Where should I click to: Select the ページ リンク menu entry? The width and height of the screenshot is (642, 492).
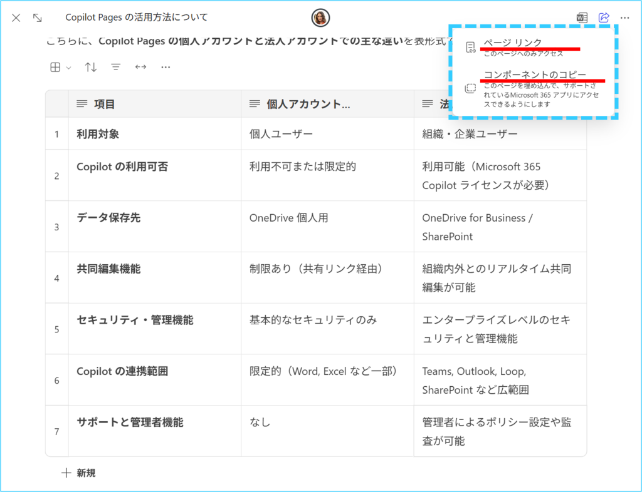(x=532, y=47)
